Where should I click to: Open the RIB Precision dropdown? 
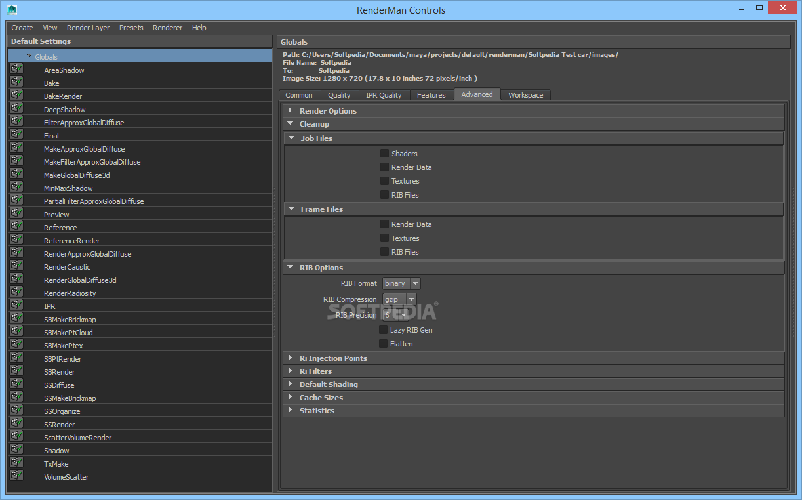coord(395,315)
